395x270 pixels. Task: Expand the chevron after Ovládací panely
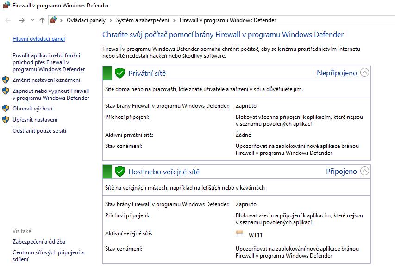pos(111,21)
